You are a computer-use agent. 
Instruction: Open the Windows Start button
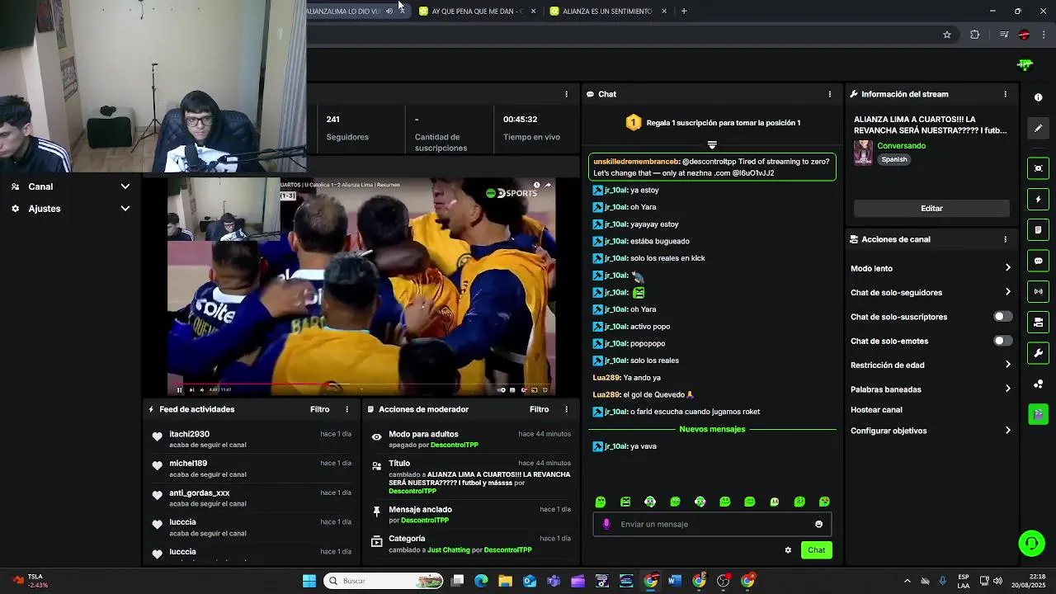click(309, 581)
